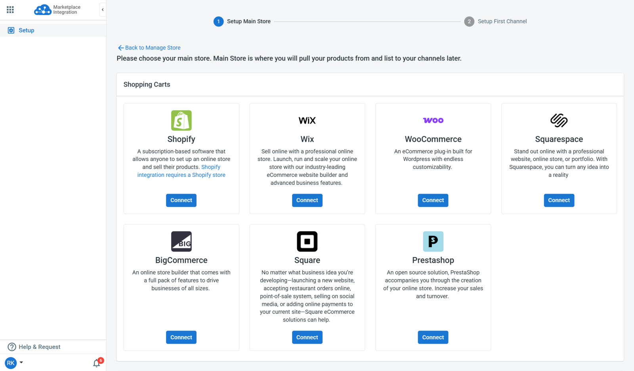The height and width of the screenshot is (371, 634).
Task: Click the Help question mark icon
Action: 12,347
